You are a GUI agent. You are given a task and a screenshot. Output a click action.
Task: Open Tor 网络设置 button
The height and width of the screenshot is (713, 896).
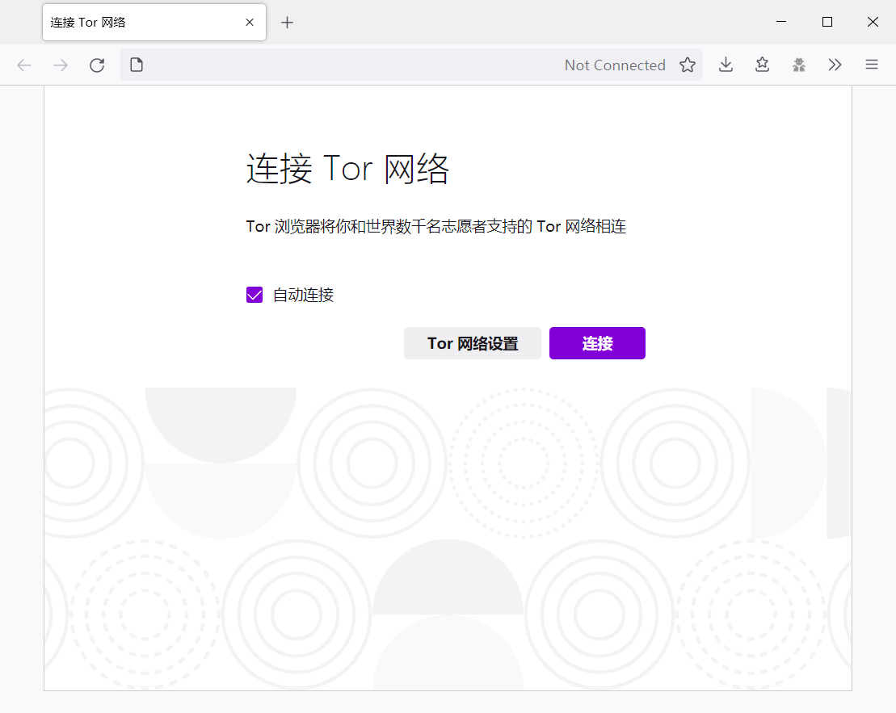[473, 343]
